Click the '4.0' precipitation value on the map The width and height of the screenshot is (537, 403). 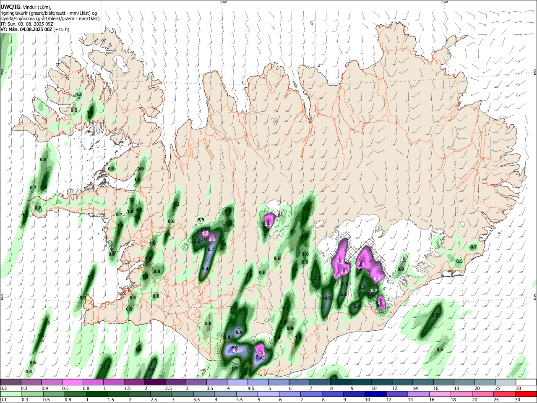(x=328, y=298)
